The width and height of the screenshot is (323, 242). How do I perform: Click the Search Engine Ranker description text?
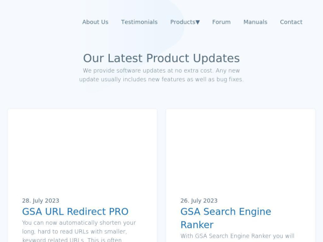(x=237, y=236)
